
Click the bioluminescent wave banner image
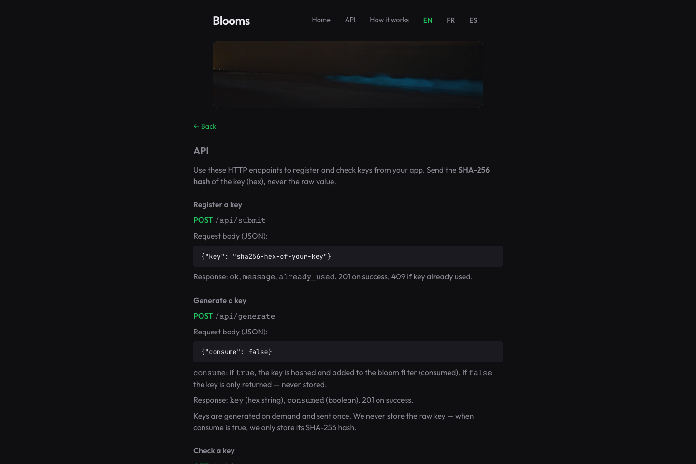tap(348, 74)
